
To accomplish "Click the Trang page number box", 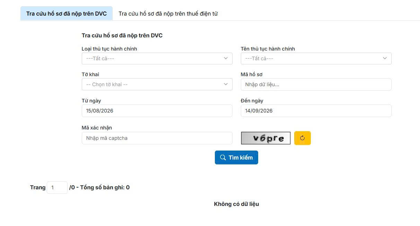I will point(57,188).
